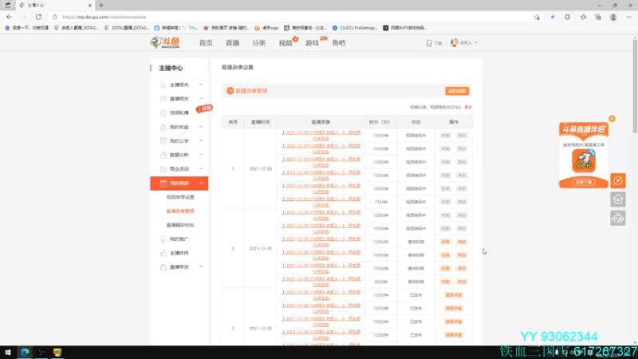Click the bag icon beside 直播带货
The image size is (638, 359).
(x=163, y=267)
